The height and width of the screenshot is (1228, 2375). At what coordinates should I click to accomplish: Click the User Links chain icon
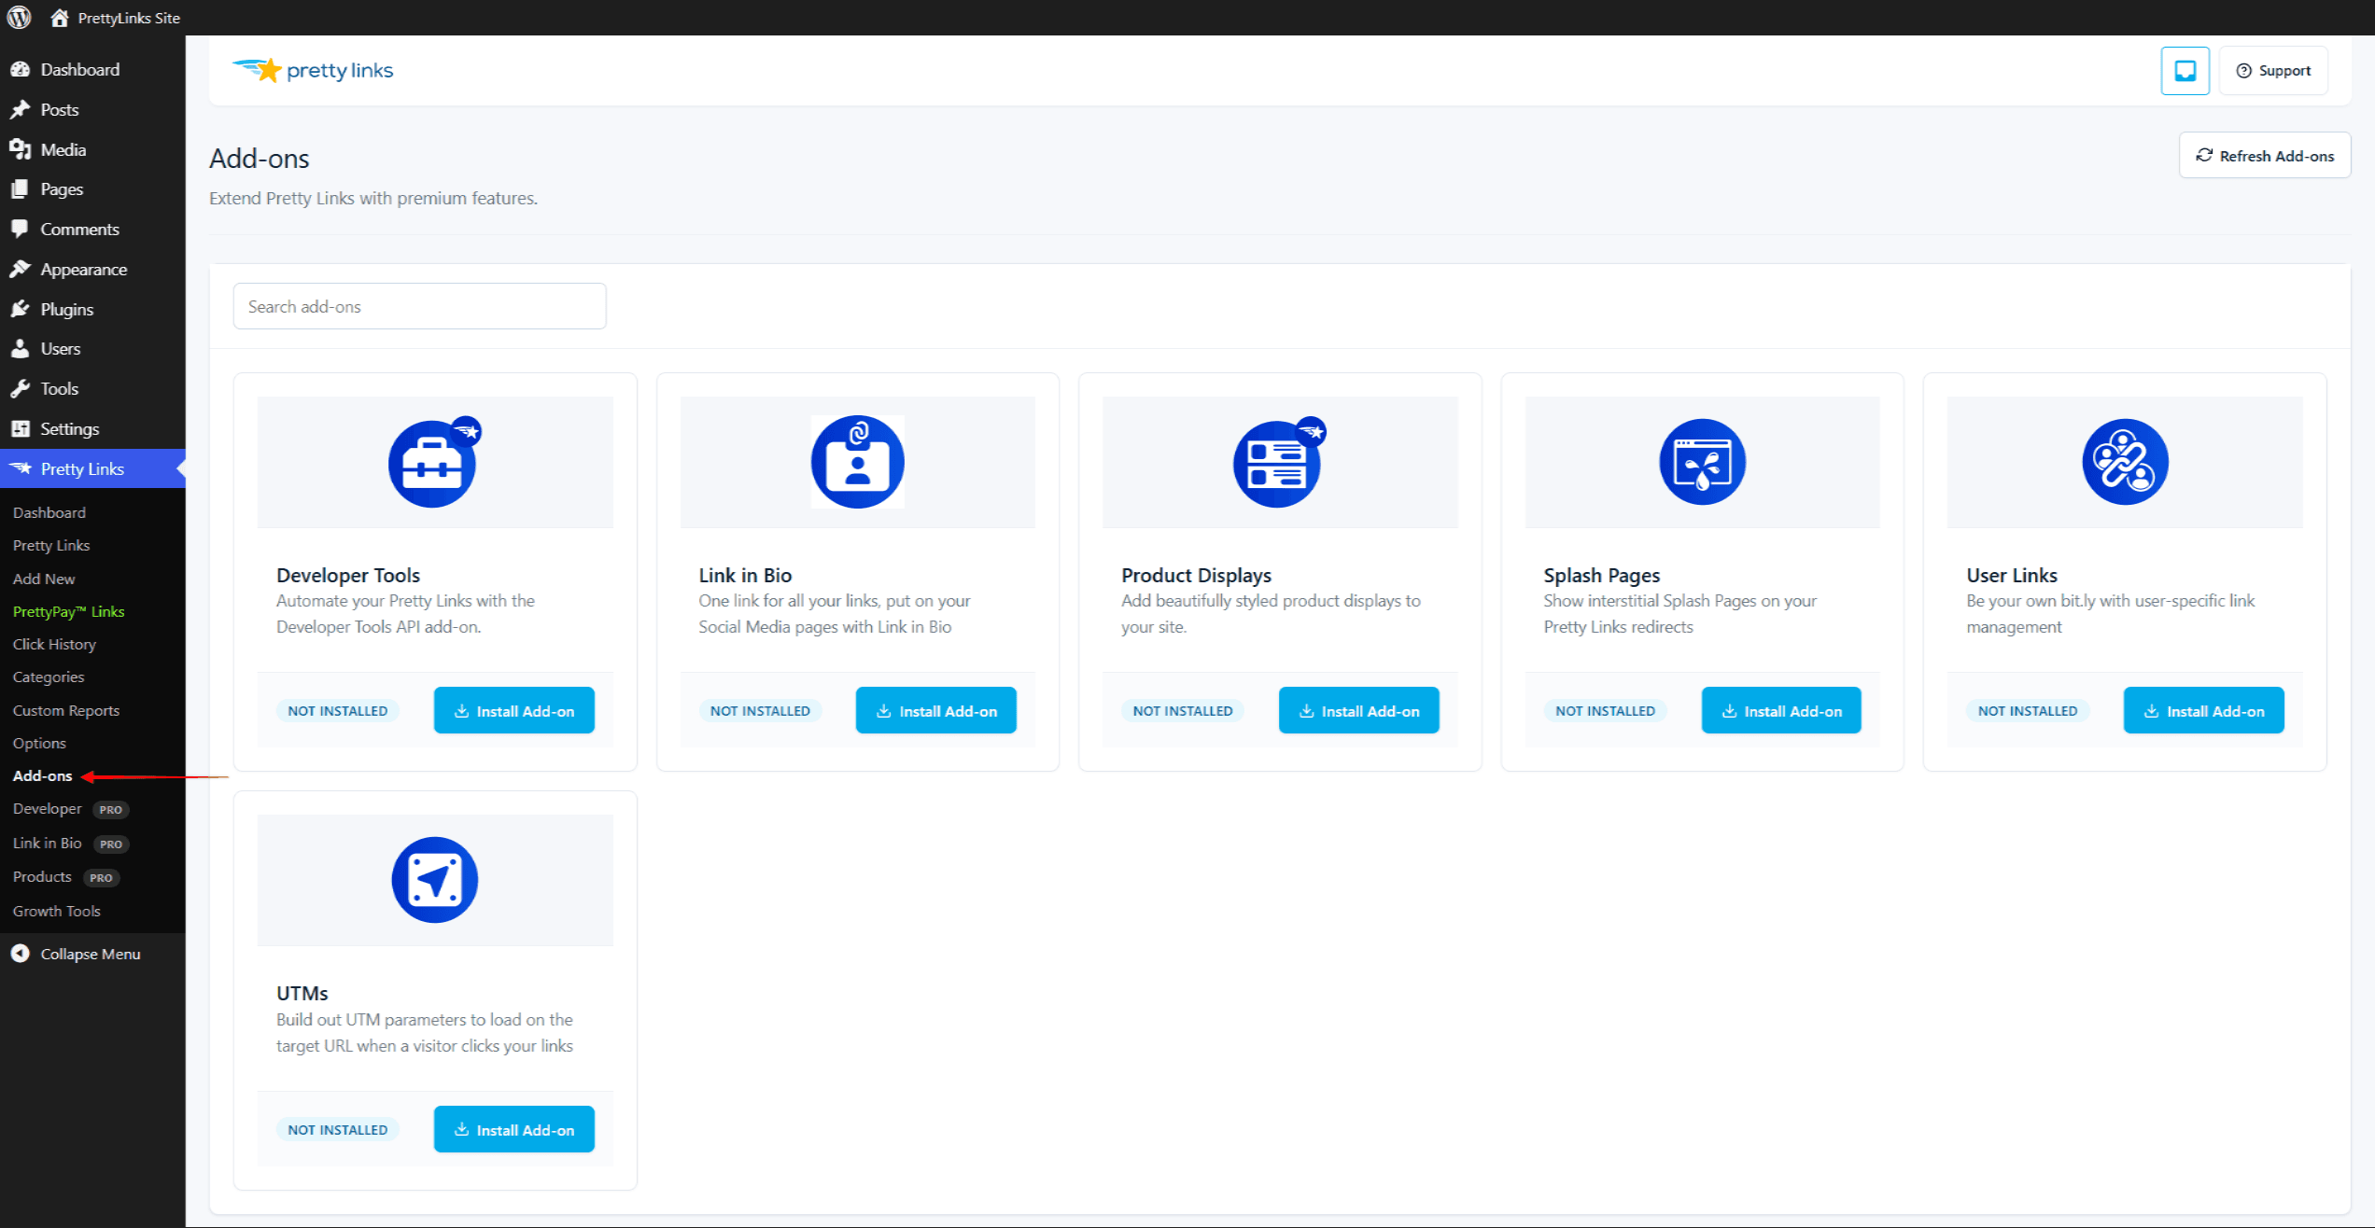[2125, 462]
